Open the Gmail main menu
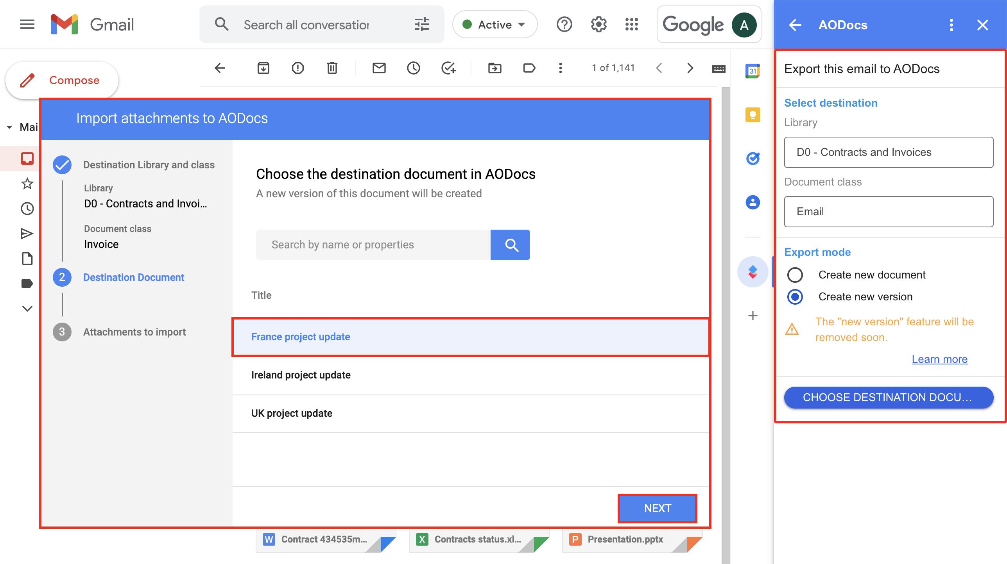Image resolution: width=1007 pixels, height=564 pixels. pos(27,24)
